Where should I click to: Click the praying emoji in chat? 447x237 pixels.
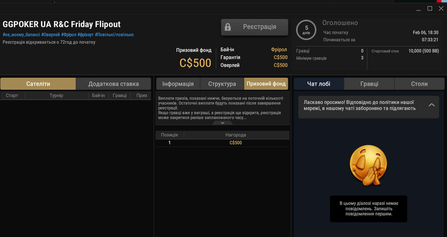tap(368, 165)
